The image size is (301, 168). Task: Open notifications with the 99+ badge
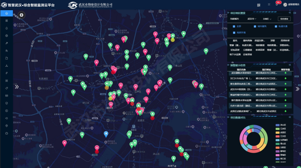click(277, 4)
